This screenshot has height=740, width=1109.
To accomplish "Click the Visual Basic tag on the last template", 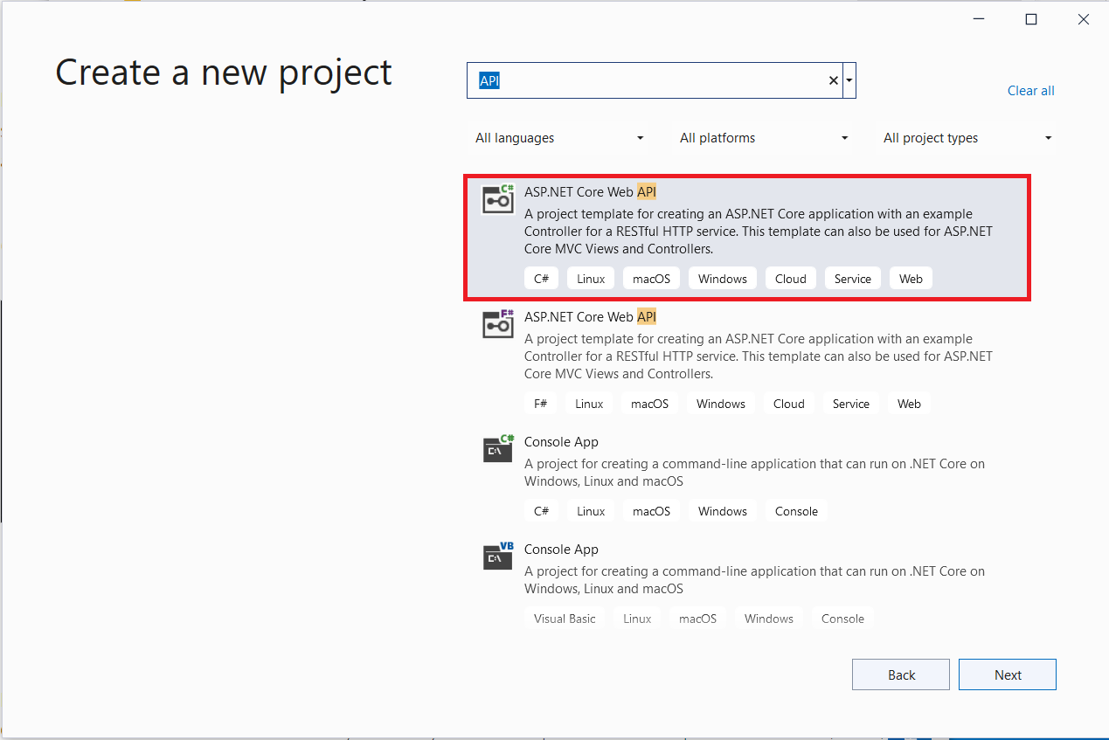I will pyautogui.click(x=564, y=618).
